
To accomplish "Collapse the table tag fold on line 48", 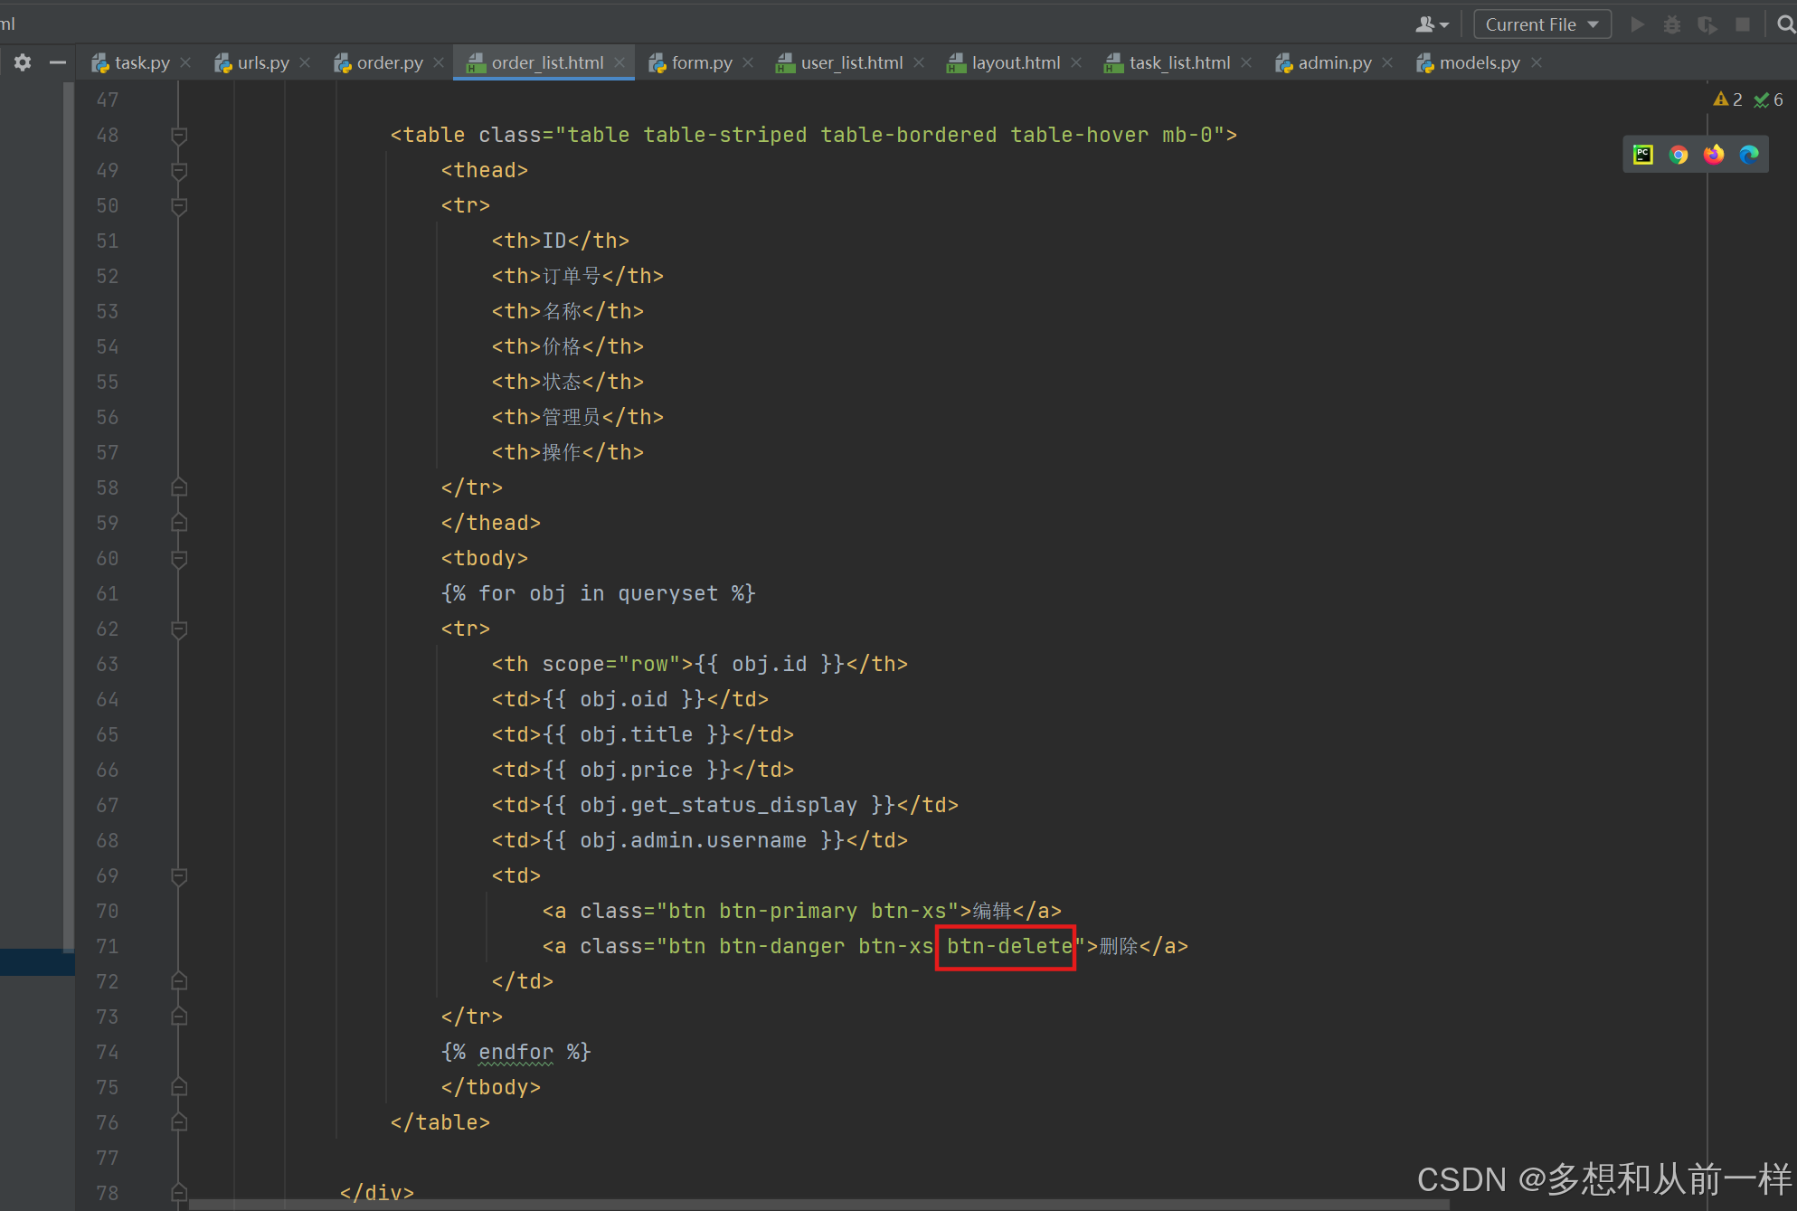I will point(179,136).
